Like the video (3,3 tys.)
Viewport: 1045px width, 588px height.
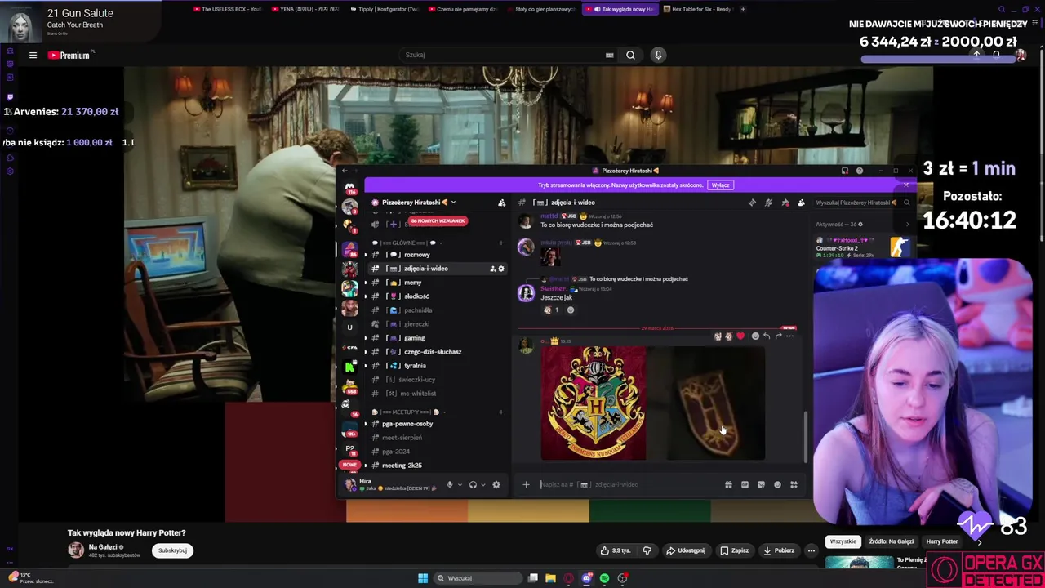[x=616, y=550]
